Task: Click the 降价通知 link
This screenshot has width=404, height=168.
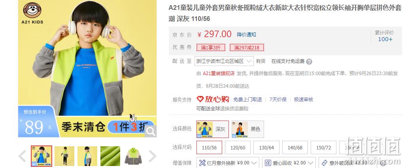Action: click(246, 34)
